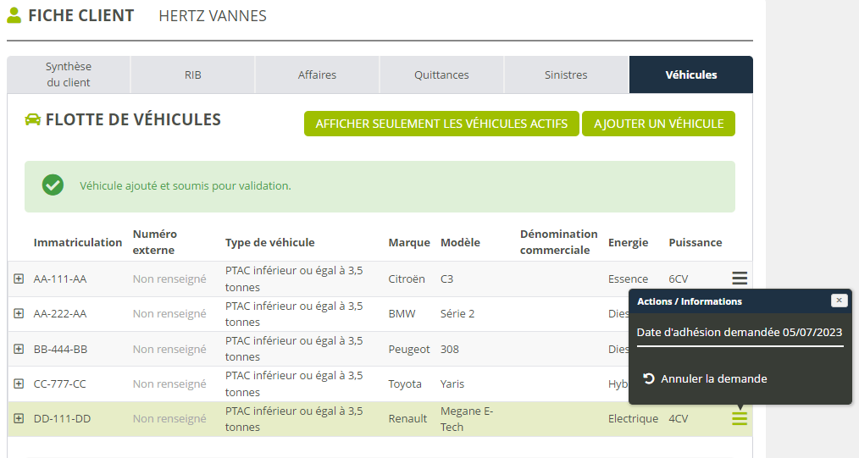Open the Quittances tab

click(441, 74)
